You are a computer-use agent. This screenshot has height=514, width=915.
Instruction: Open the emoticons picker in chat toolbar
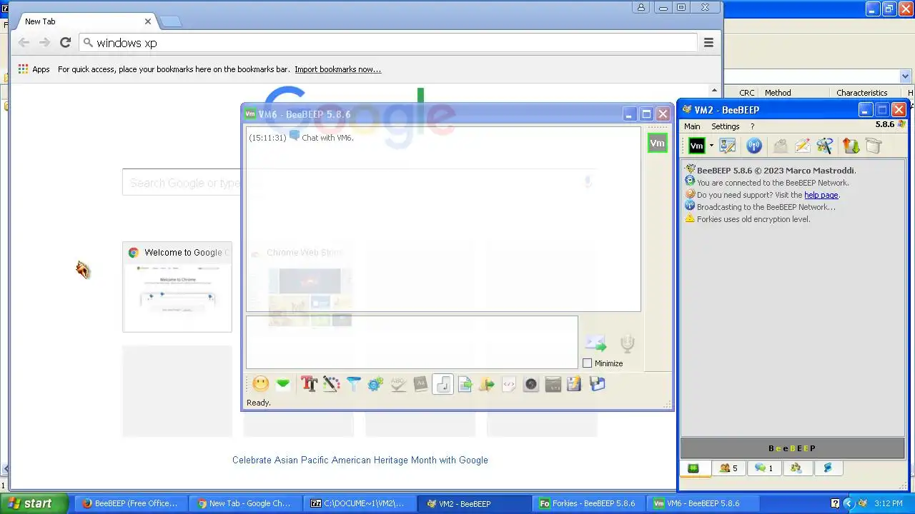tap(261, 384)
